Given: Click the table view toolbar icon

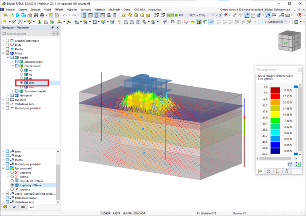Looking at the screenshot, I should (90, 15).
